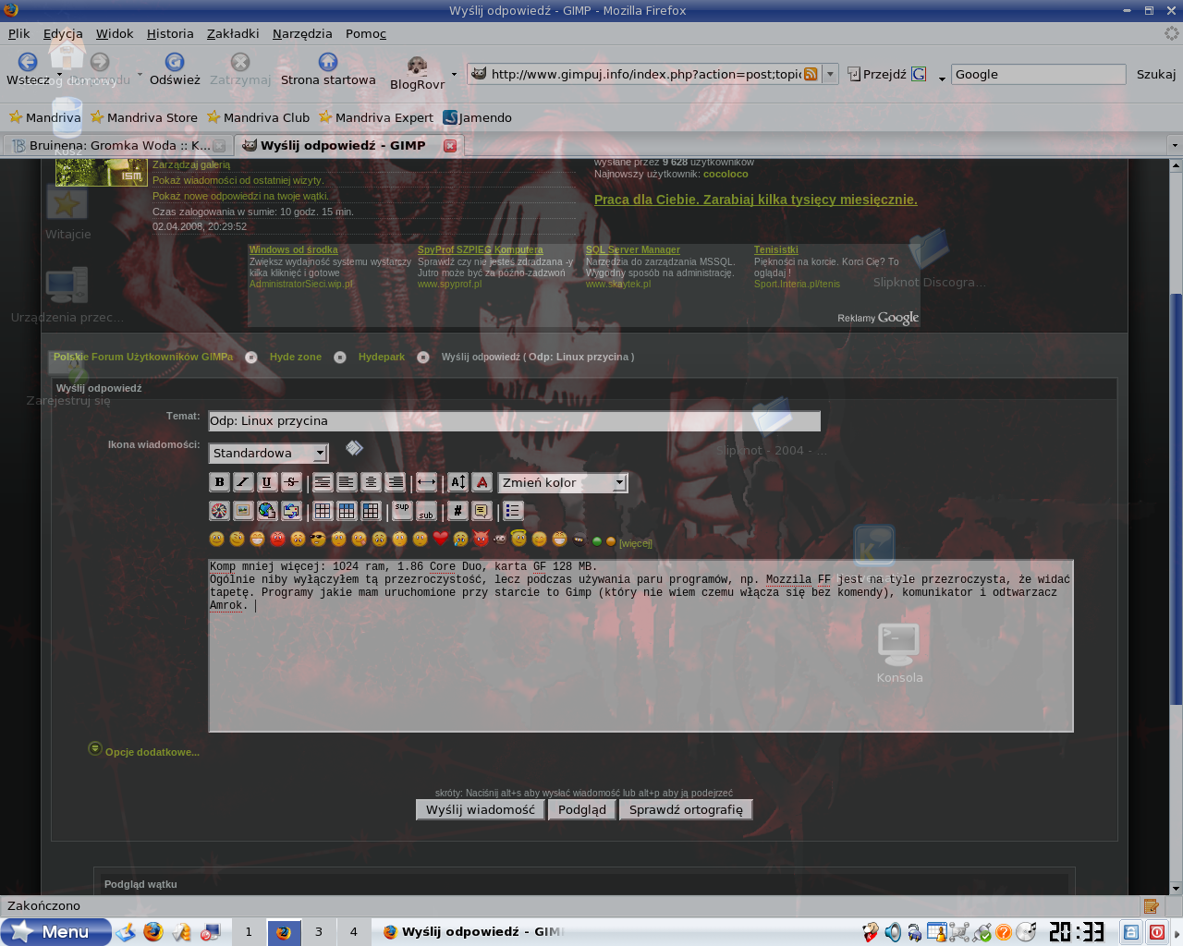Insert the red heart emoticon

point(440,539)
